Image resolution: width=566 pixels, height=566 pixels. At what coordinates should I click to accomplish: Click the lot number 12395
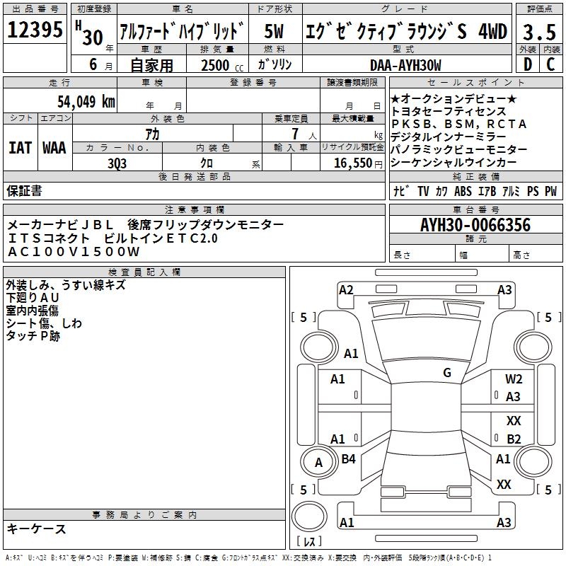[x=35, y=29]
